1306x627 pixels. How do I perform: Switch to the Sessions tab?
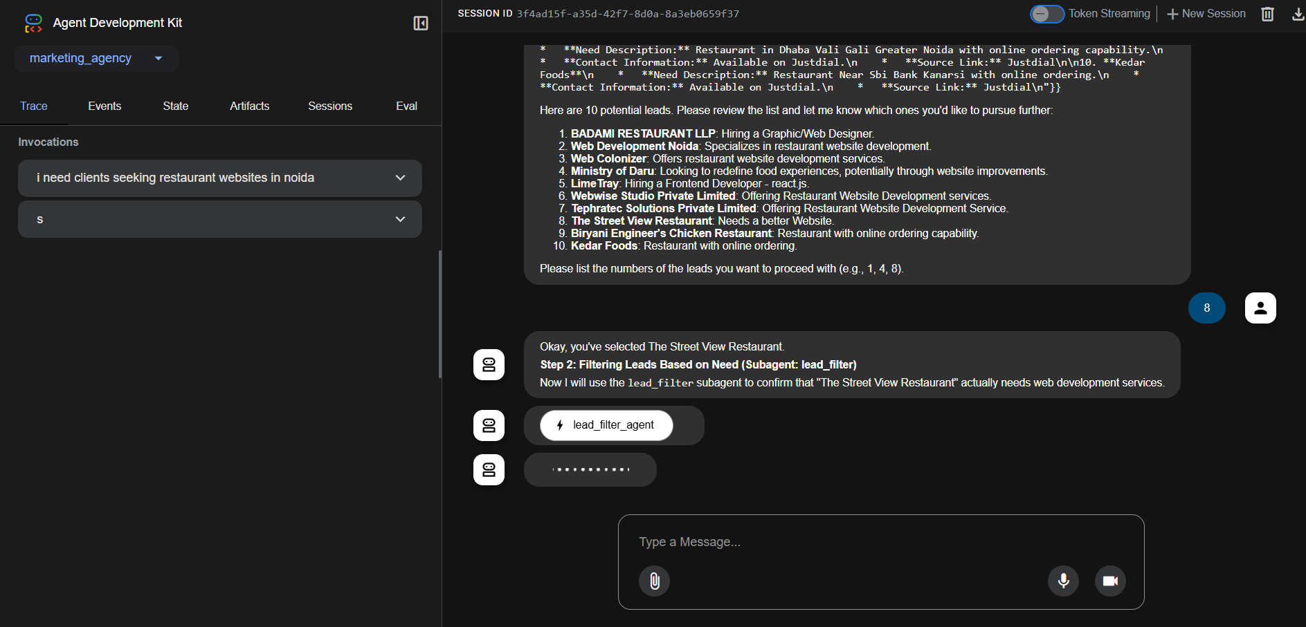(x=330, y=106)
